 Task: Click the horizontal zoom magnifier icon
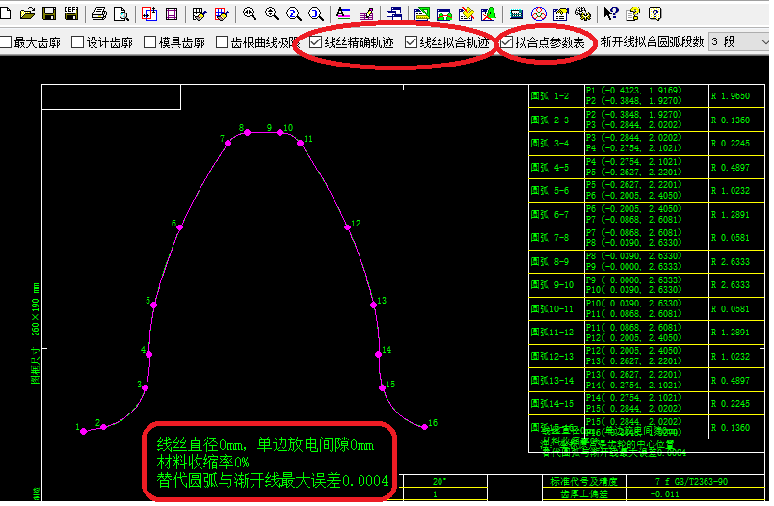[x=250, y=13]
